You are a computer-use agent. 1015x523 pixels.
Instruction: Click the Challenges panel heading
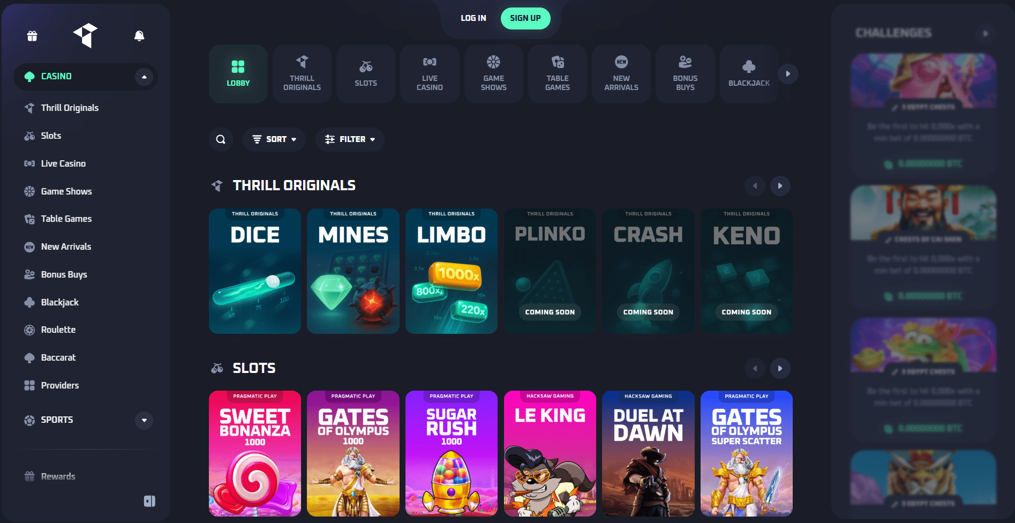point(893,33)
